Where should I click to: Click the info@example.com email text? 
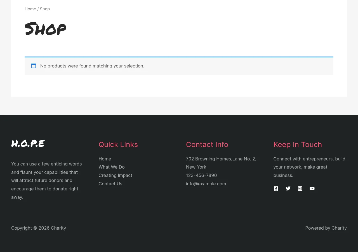coord(206,184)
